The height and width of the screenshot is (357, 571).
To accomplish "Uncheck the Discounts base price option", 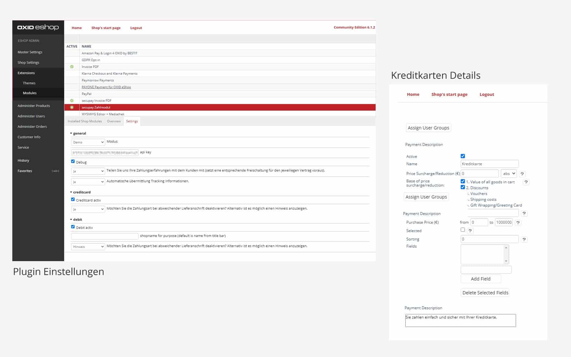I will [x=463, y=187].
